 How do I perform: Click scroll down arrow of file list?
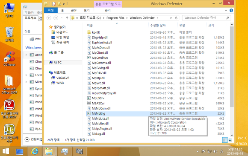click(232, 135)
